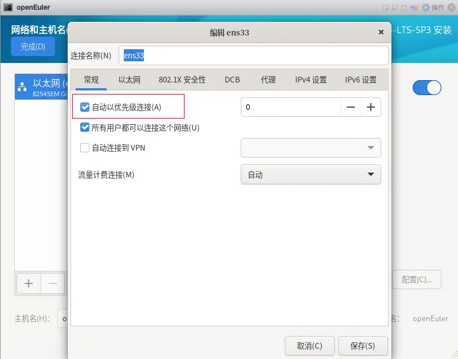Open the 以太网 tab
The width and height of the screenshot is (458, 359).
click(x=130, y=80)
